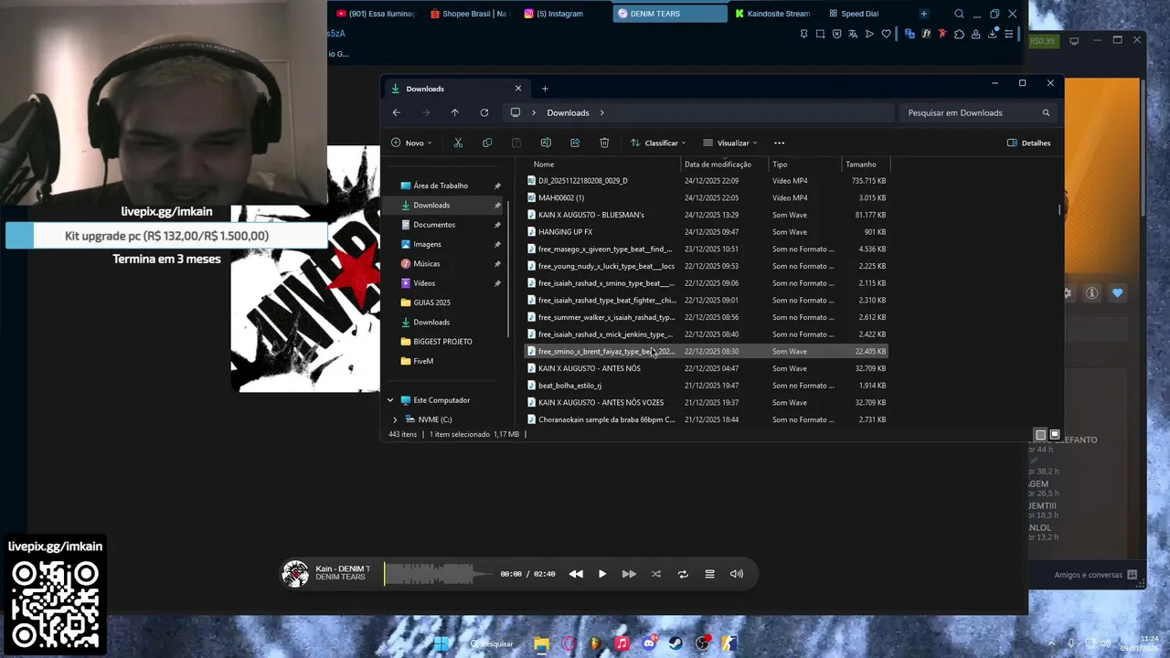Open File Explorer from the taskbar
This screenshot has height=658, width=1170.
pyautogui.click(x=542, y=643)
